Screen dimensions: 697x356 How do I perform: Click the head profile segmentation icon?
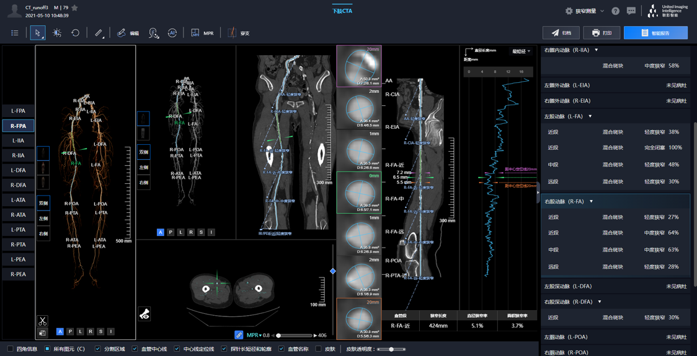point(154,33)
